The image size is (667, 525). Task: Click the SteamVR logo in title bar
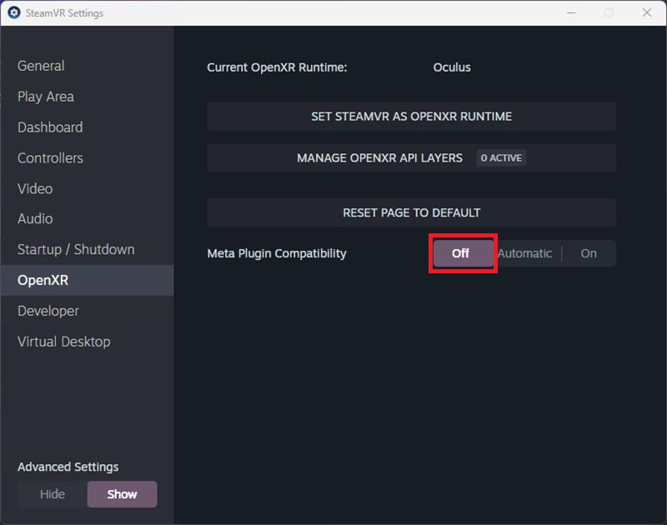click(x=13, y=13)
